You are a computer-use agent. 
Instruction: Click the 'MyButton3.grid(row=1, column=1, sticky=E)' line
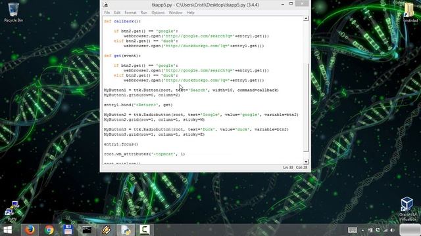point(154,134)
